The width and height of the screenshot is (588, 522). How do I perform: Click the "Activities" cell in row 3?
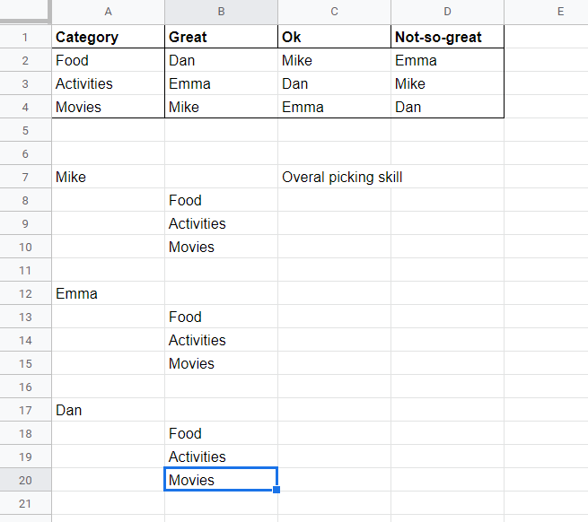pyautogui.click(x=108, y=84)
